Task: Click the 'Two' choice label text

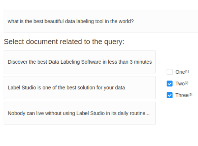Action: [180, 84]
